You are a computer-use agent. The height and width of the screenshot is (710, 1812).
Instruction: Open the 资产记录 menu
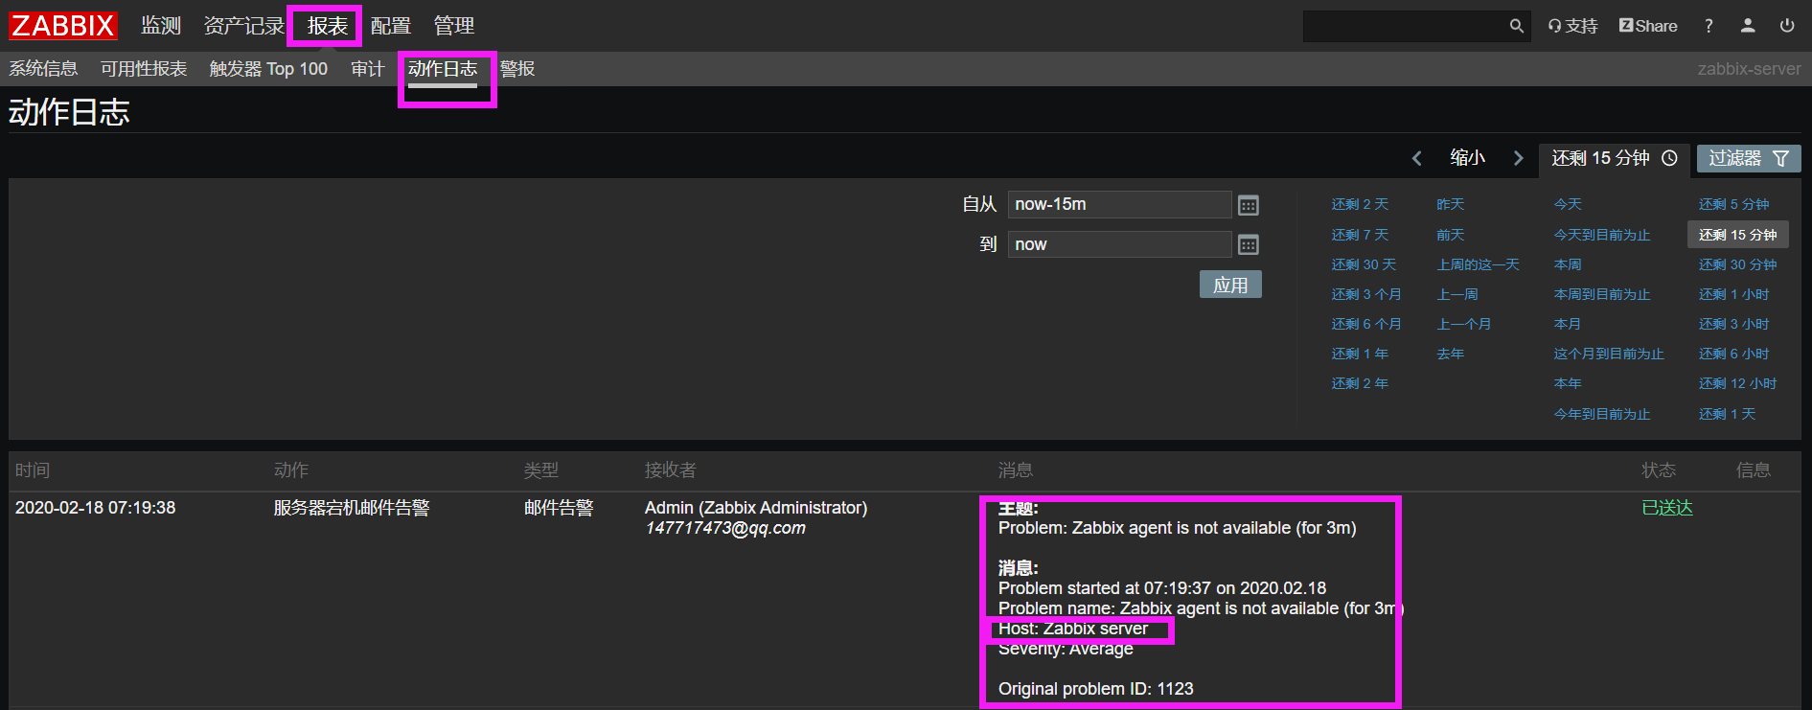[244, 26]
